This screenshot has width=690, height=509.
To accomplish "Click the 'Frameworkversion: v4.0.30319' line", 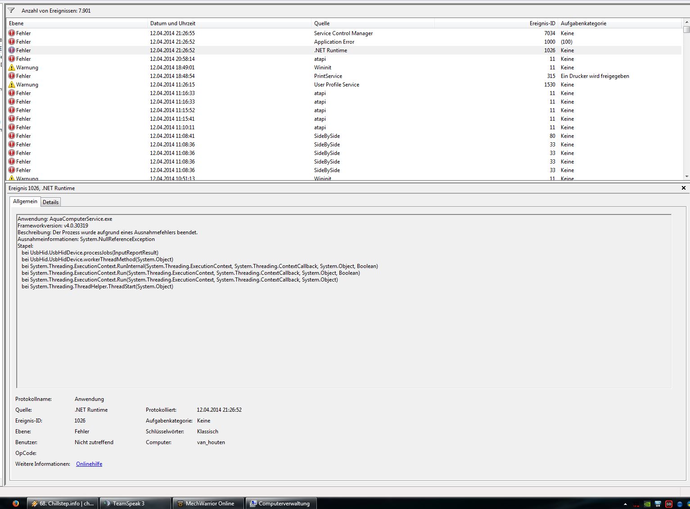I will coord(53,226).
